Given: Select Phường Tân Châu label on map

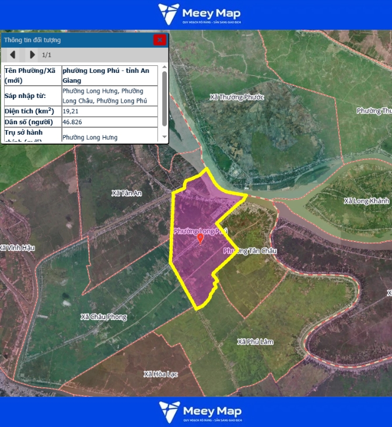Looking at the screenshot, I should 250,251.
